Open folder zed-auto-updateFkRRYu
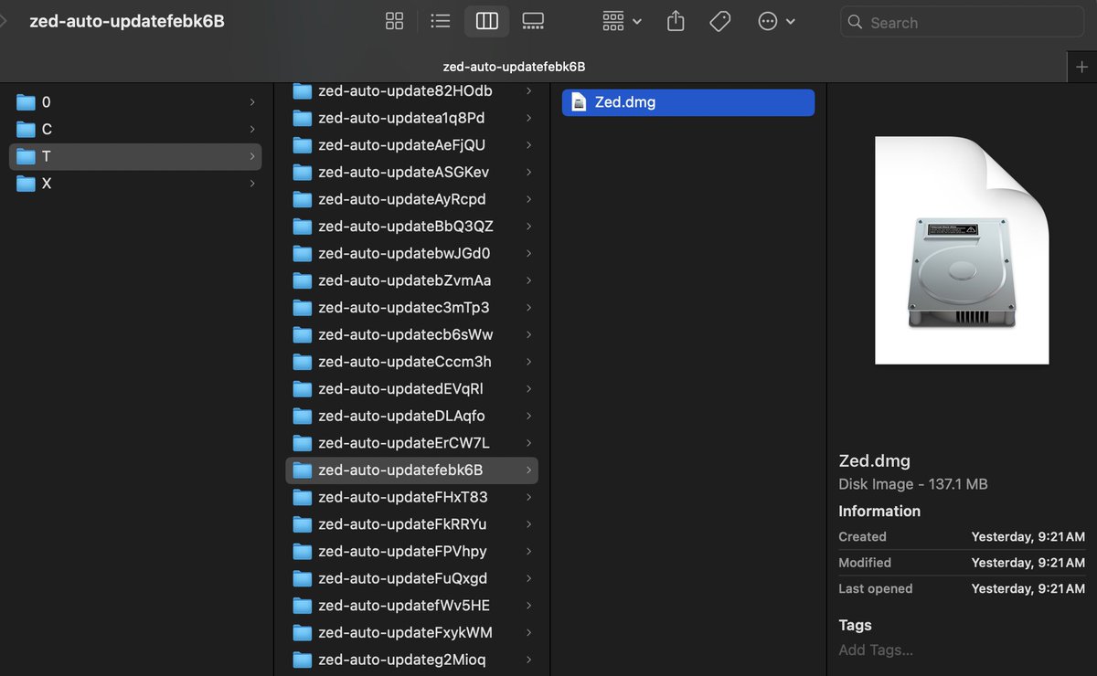Viewport: 1097px width, 676px height. [411, 524]
